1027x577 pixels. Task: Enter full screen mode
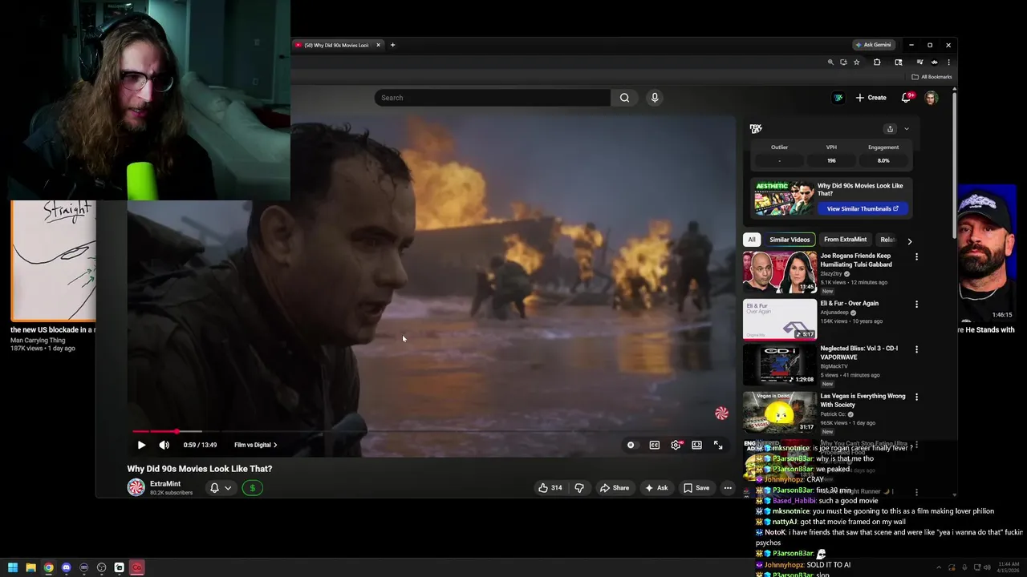pyautogui.click(x=718, y=445)
